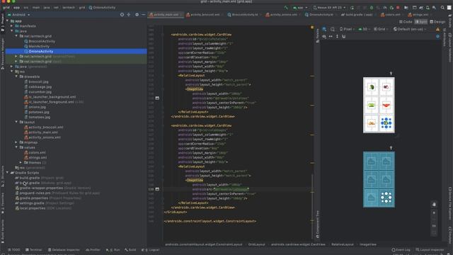
Task: Click the view options eye icon in preview
Action: point(324,36)
